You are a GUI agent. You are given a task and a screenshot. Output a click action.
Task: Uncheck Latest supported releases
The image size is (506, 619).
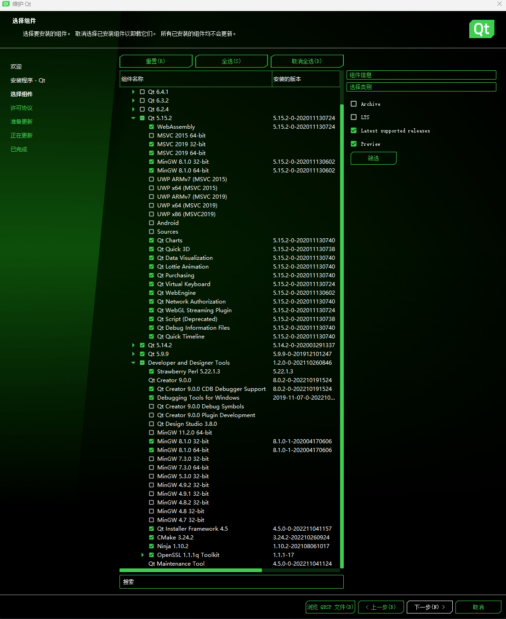coord(354,131)
